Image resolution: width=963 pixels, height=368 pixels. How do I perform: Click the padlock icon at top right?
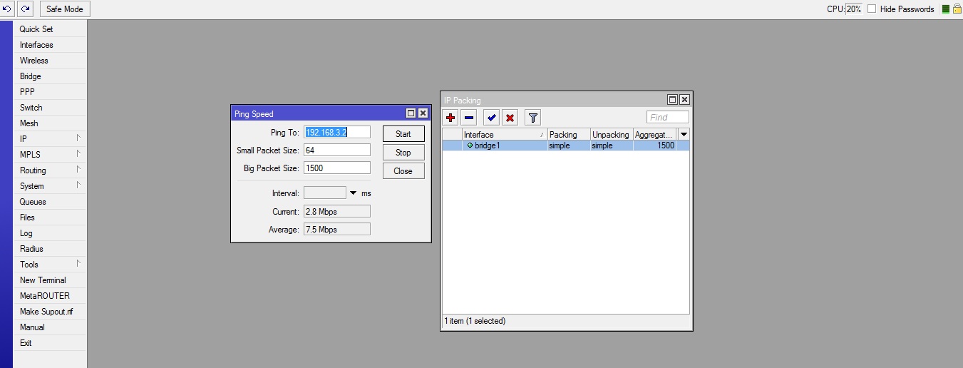957,9
